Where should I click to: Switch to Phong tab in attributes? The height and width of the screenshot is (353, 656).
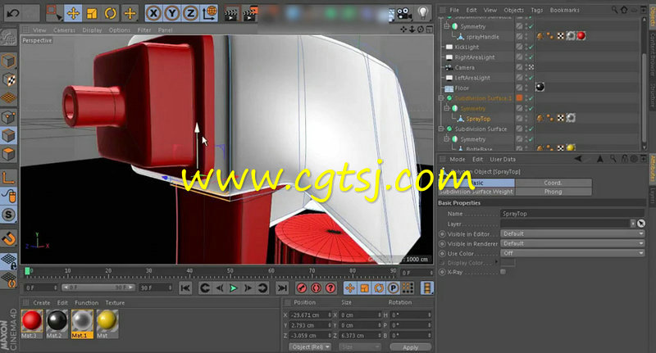(x=553, y=192)
